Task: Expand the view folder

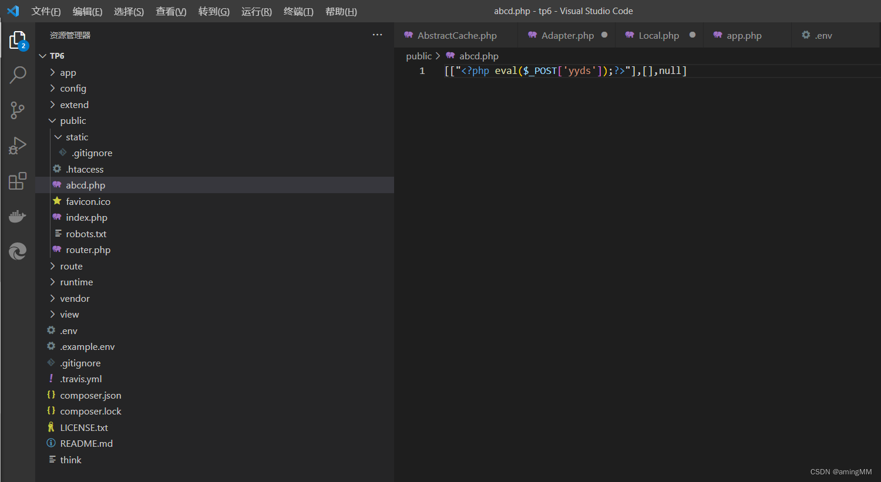Action: [52, 314]
